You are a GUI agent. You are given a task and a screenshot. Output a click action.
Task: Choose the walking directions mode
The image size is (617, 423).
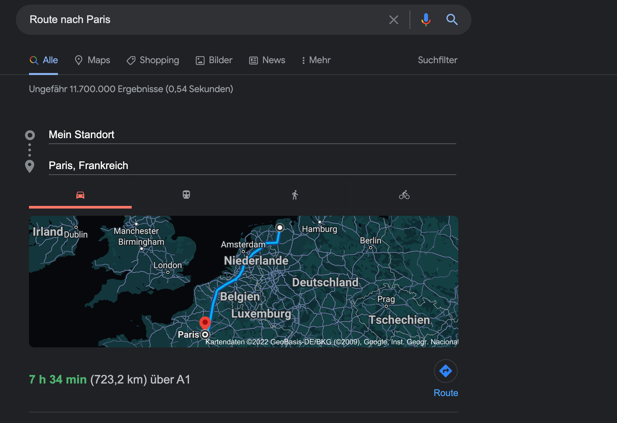pyautogui.click(x=295, y=195)
